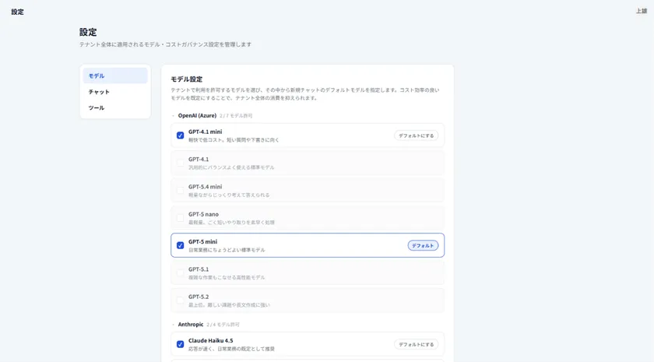Click the '2 / 7 モデル許可' count text

click(x=236, y=116)
